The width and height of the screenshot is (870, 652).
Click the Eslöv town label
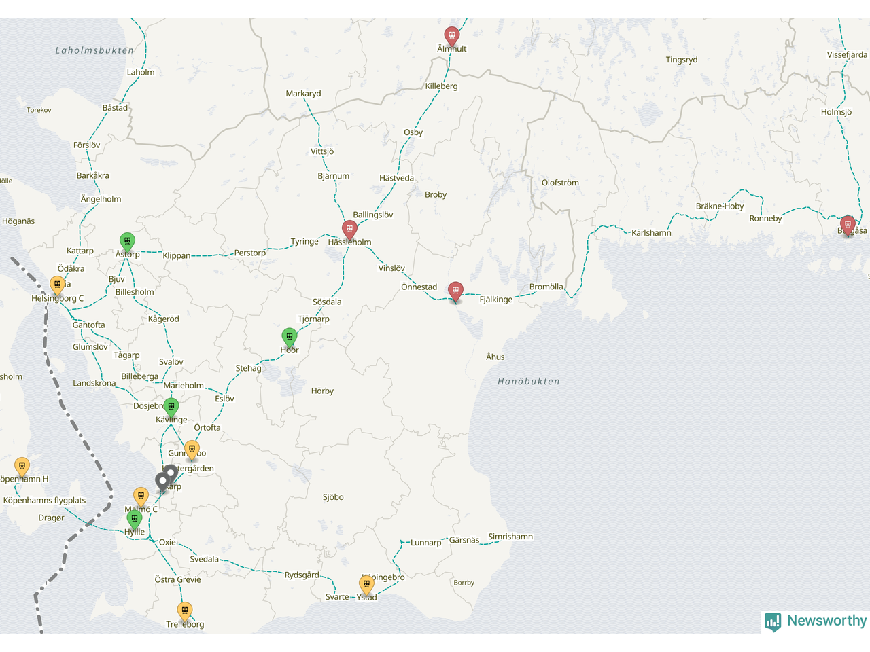click(x=224, y=399)
